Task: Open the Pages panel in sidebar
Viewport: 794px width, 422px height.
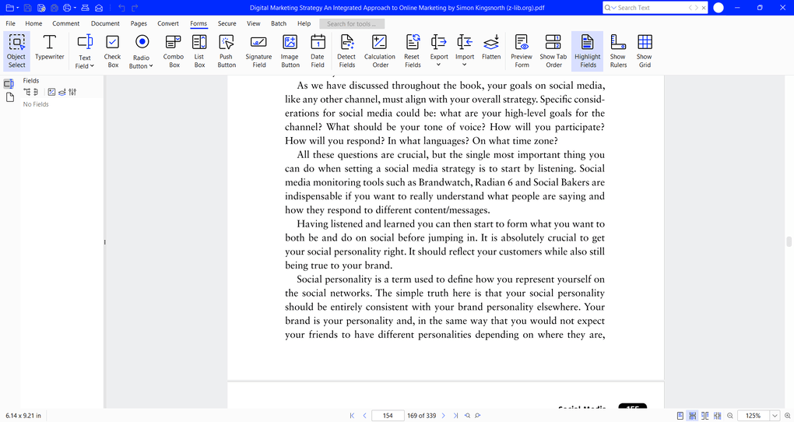Action: click(10, 97)
